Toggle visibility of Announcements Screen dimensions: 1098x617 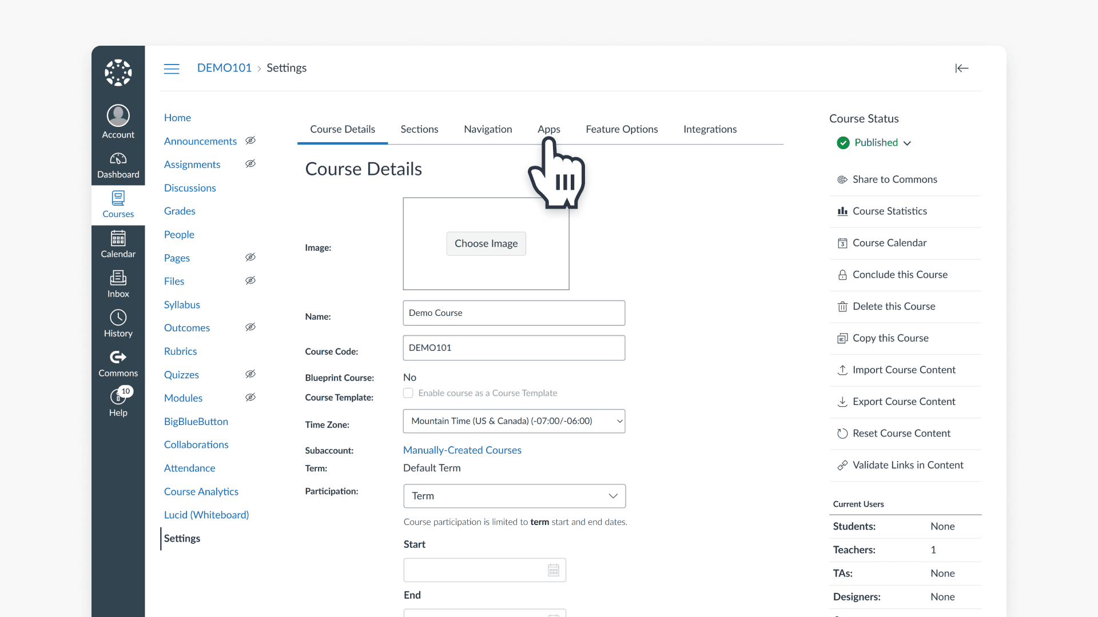(250, 141)
